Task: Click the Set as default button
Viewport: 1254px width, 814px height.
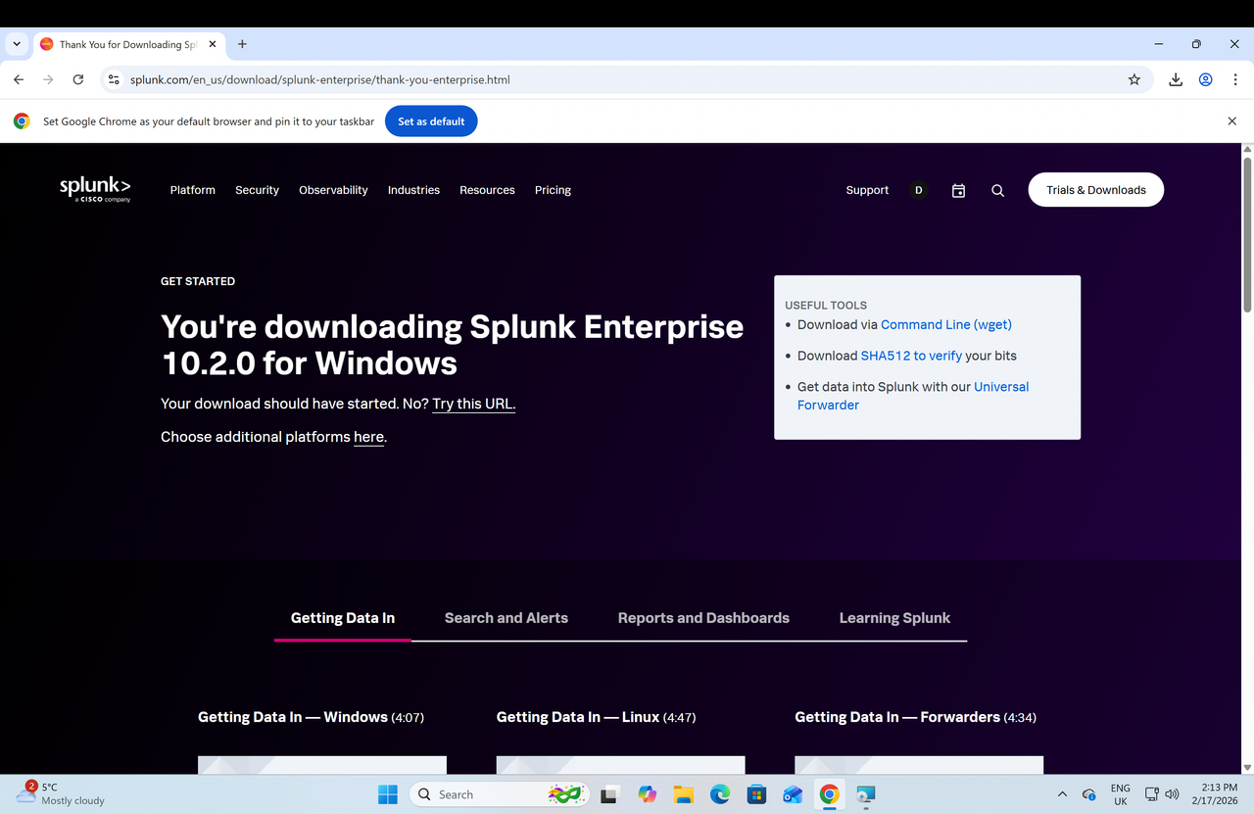Action: click(431, 121)
